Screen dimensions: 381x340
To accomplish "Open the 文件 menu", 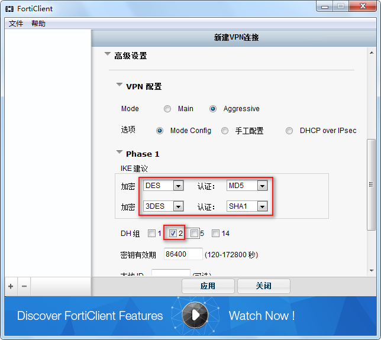I will pos(16,24).
